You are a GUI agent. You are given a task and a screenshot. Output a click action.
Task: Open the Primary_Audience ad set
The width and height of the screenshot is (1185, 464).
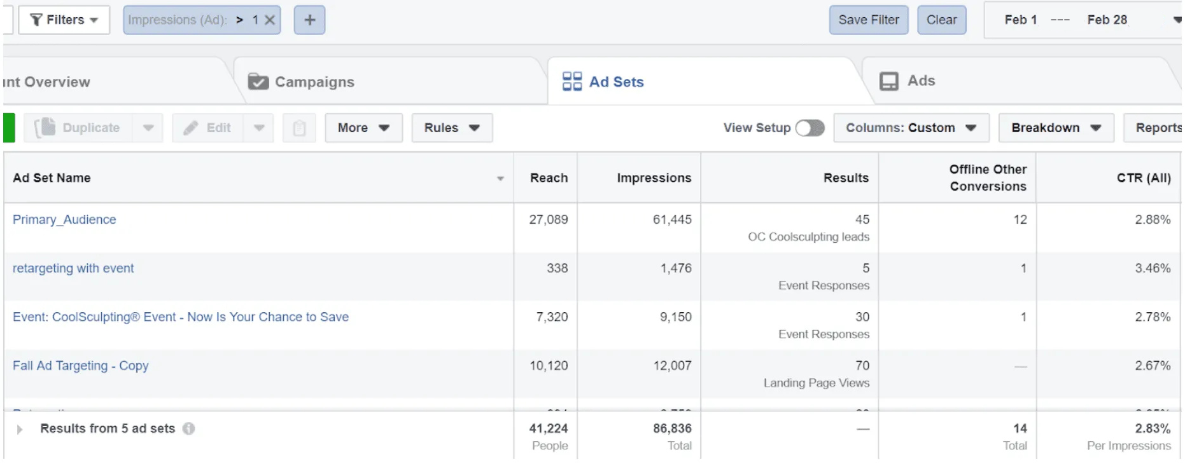pyautogui.click(x=64, y=219)
